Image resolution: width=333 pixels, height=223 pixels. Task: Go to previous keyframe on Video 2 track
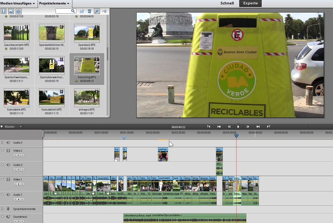15,155
